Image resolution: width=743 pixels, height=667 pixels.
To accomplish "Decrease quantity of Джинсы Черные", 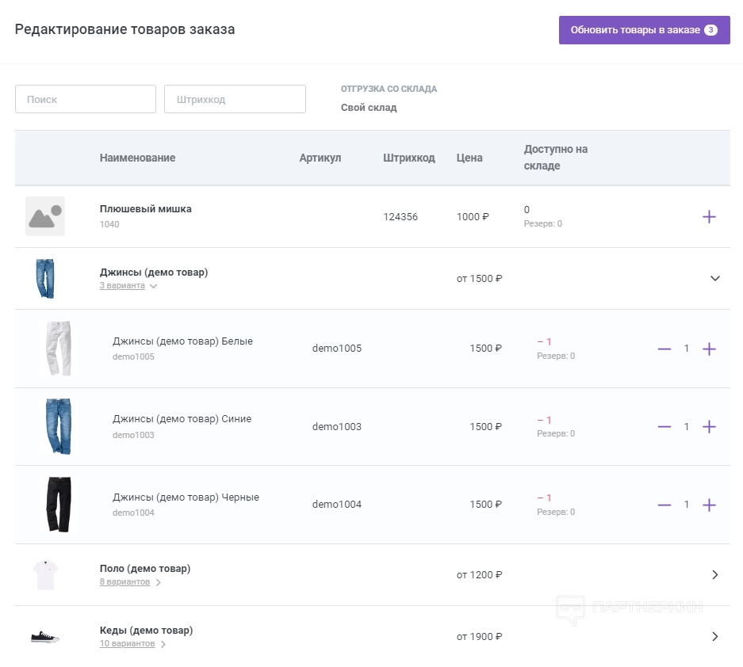I will (664, 505).
